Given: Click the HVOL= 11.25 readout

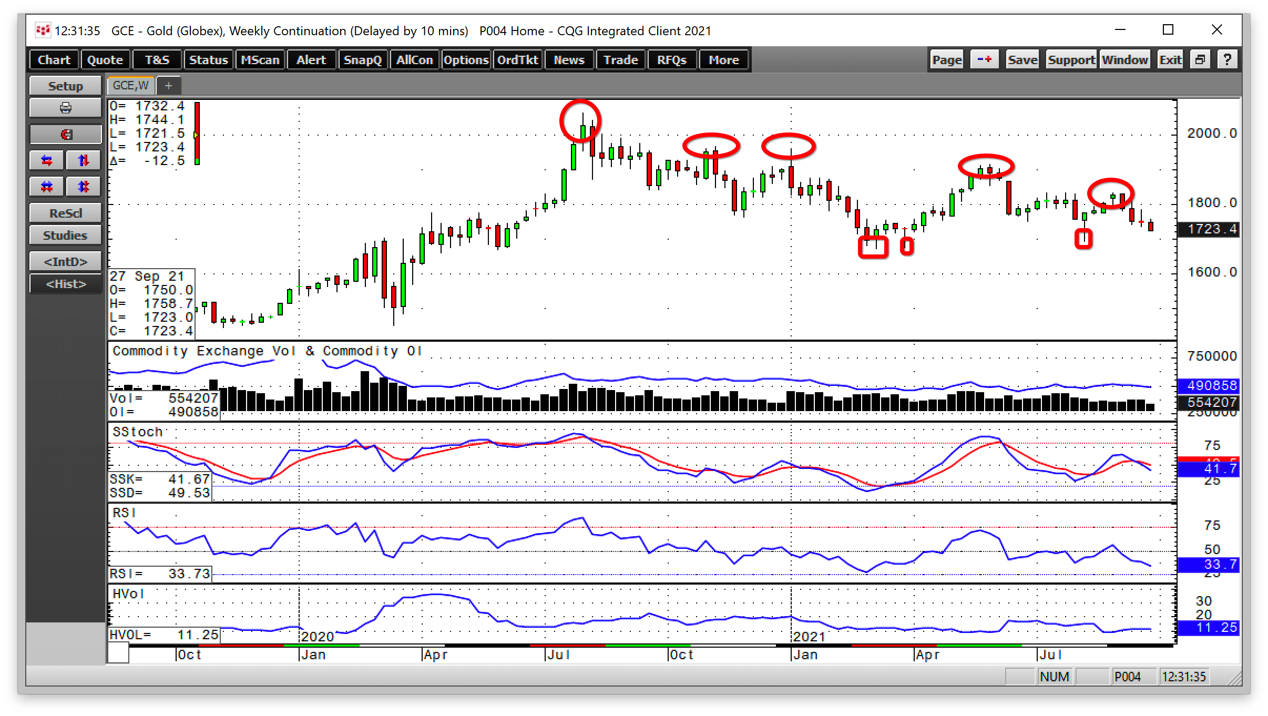Looking at the screenshot, I should (163, 635).
